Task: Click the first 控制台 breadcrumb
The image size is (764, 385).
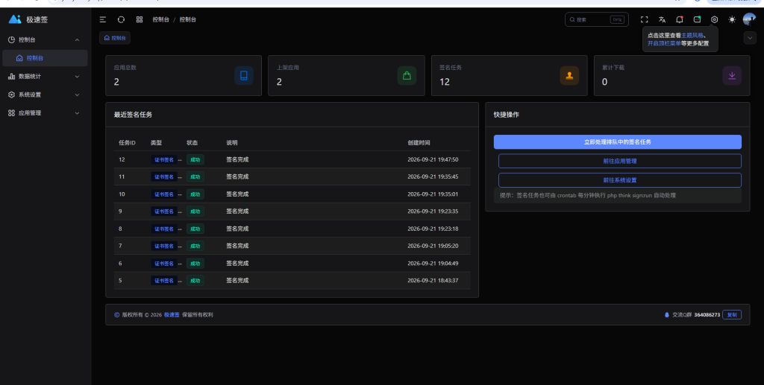Action: pos(161,19)
